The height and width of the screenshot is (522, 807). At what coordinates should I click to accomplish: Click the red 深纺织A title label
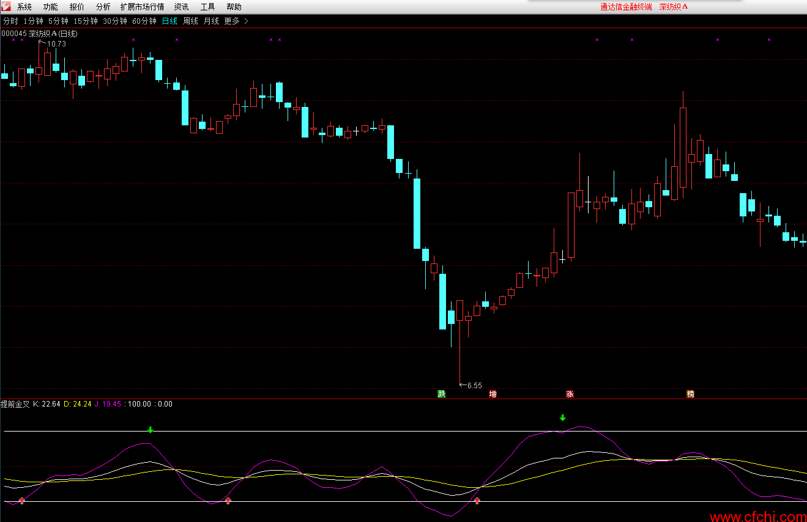[674, 7]
